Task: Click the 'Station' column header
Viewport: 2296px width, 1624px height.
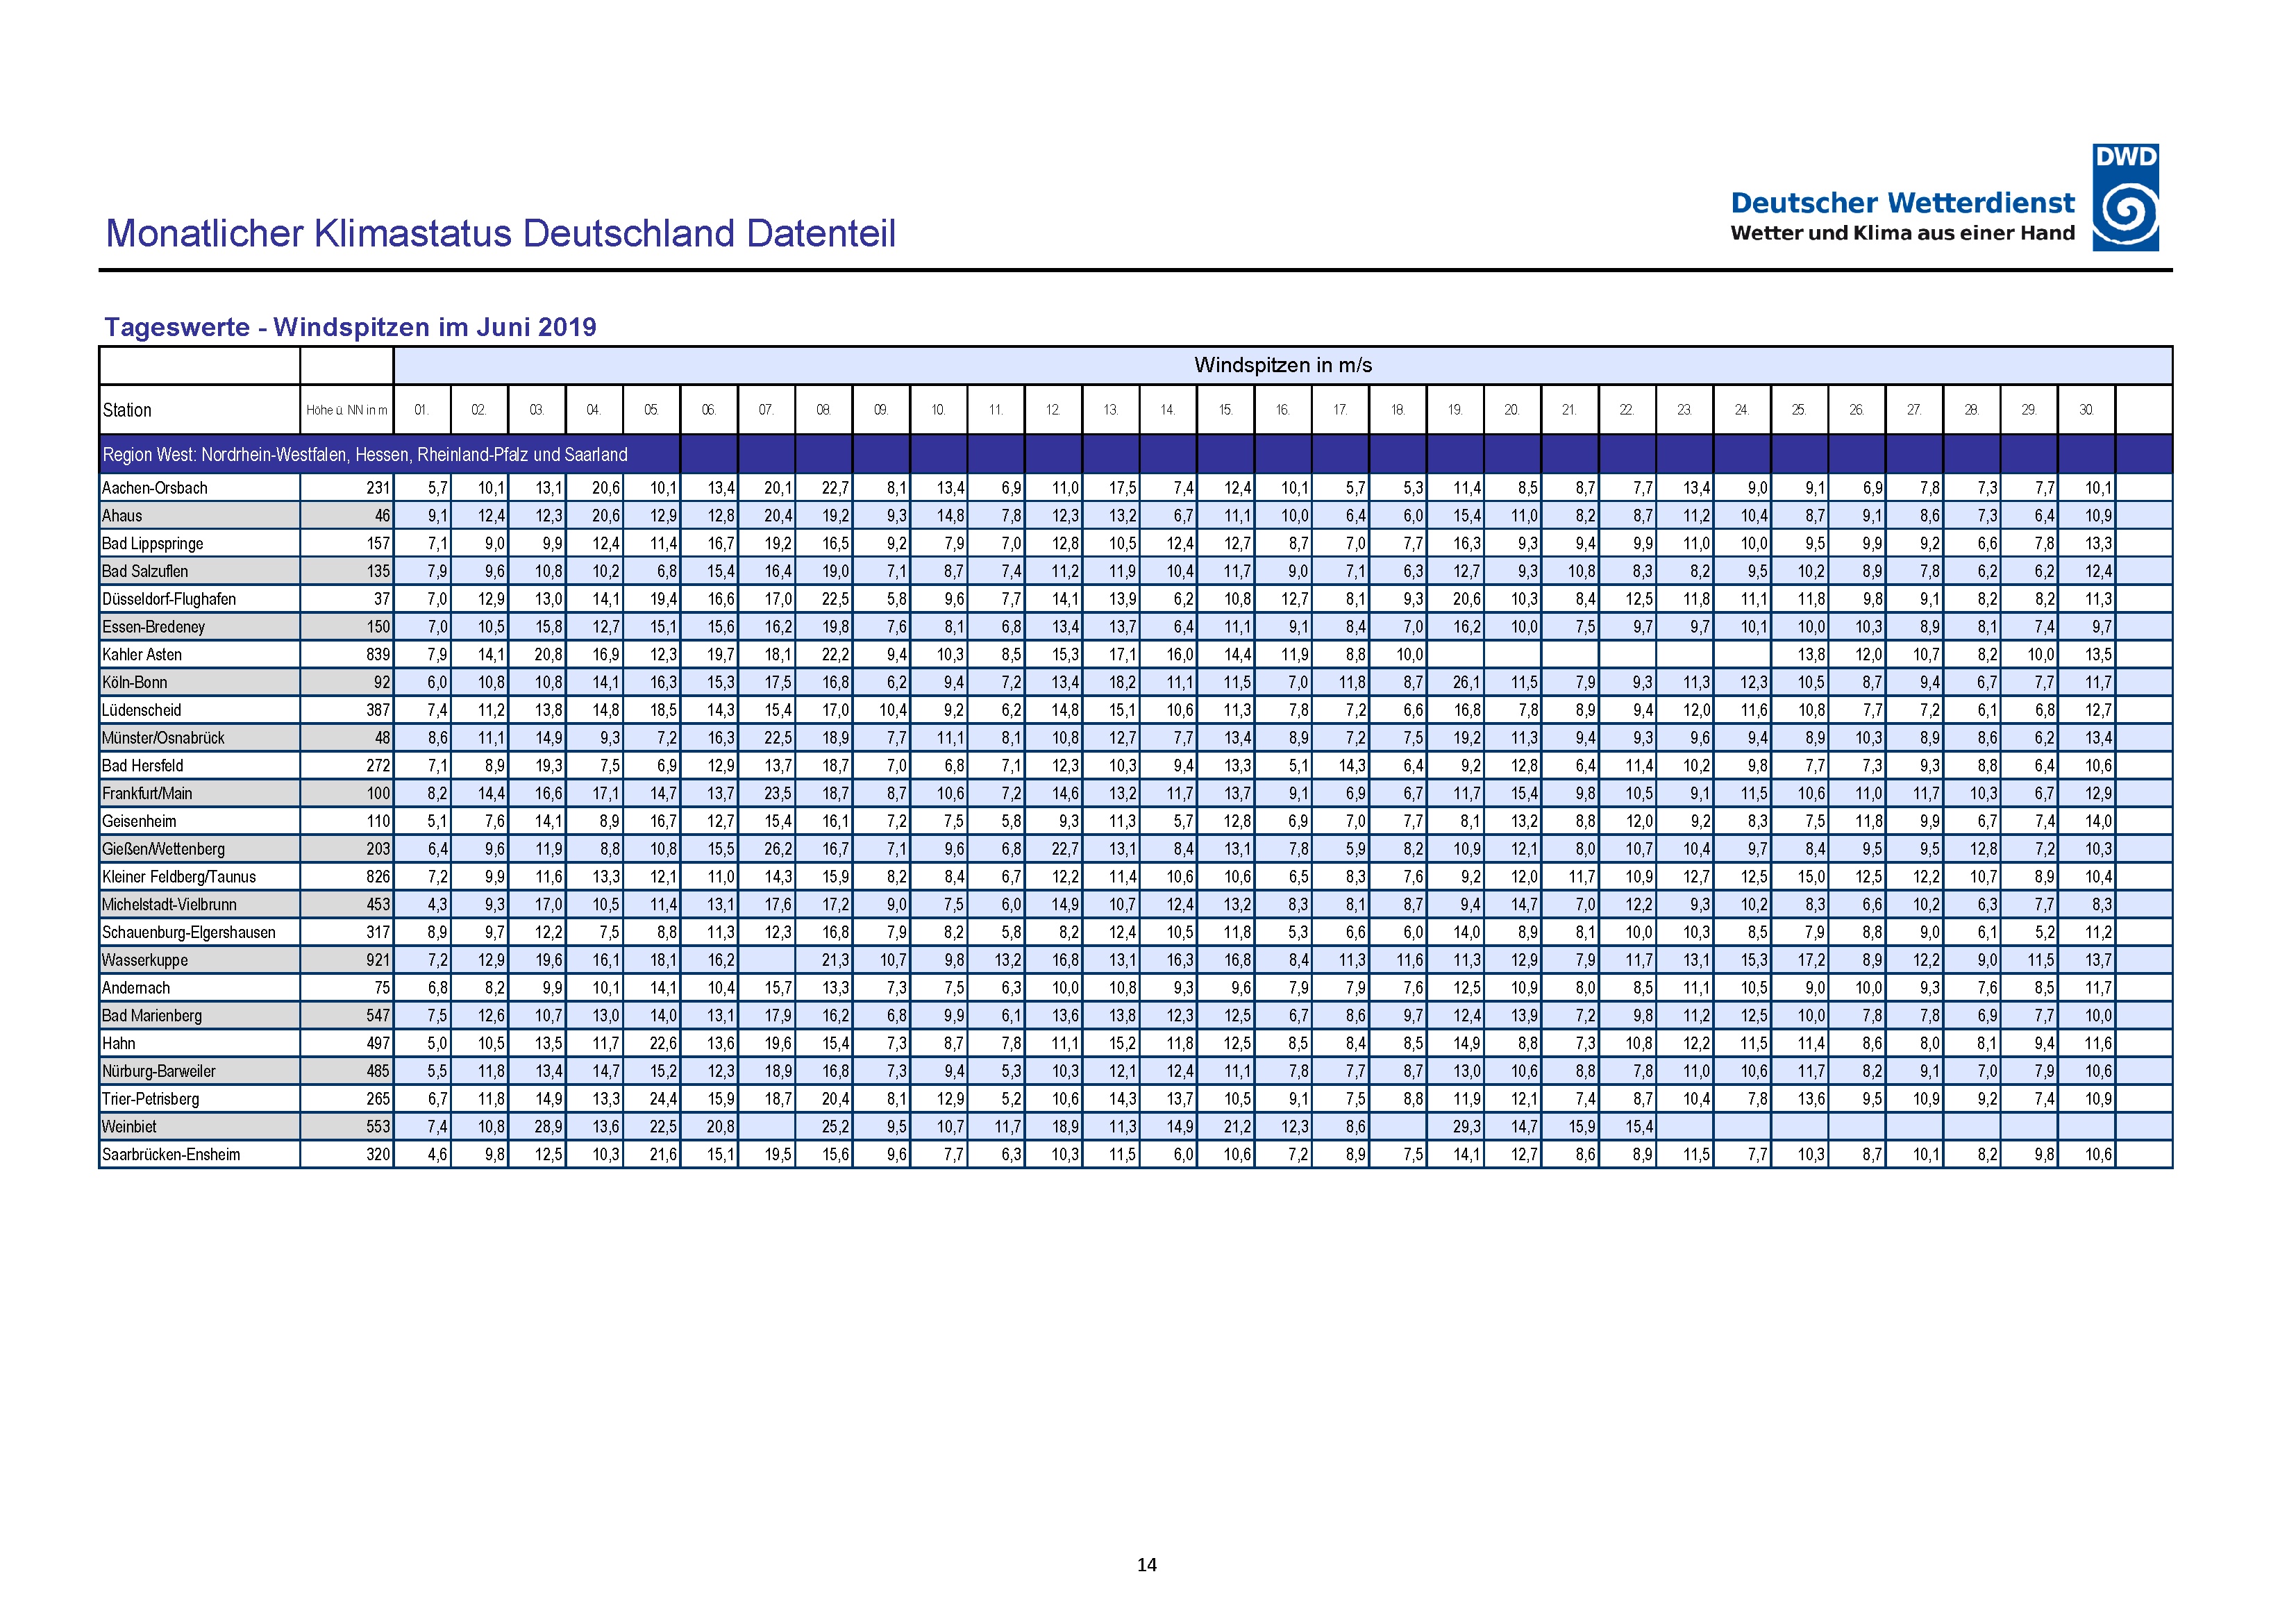Action: tap(127, 410)
